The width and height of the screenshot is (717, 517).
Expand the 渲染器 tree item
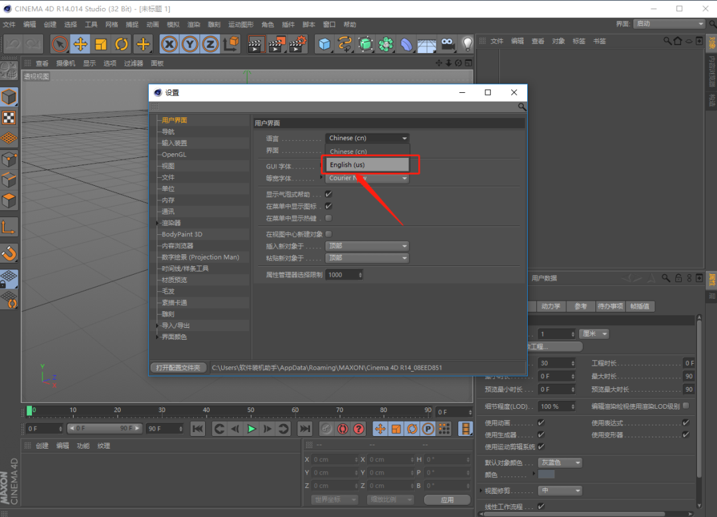point(158,223)
